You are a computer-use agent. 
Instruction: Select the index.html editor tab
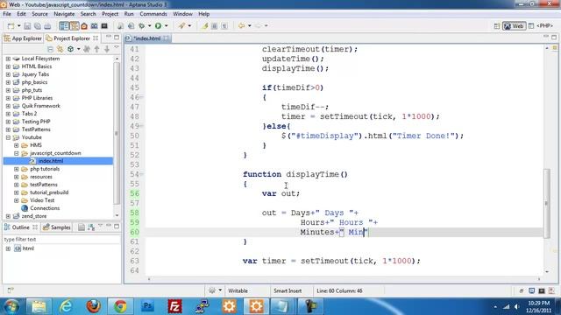(147, 38)
